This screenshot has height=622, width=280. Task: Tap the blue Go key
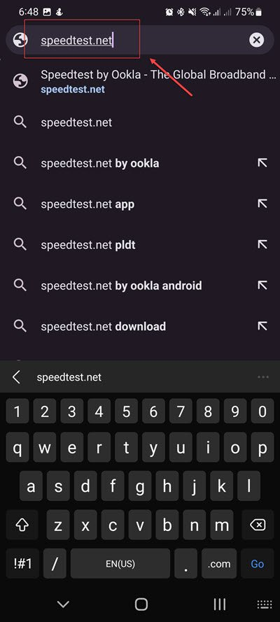coord(258,564)
